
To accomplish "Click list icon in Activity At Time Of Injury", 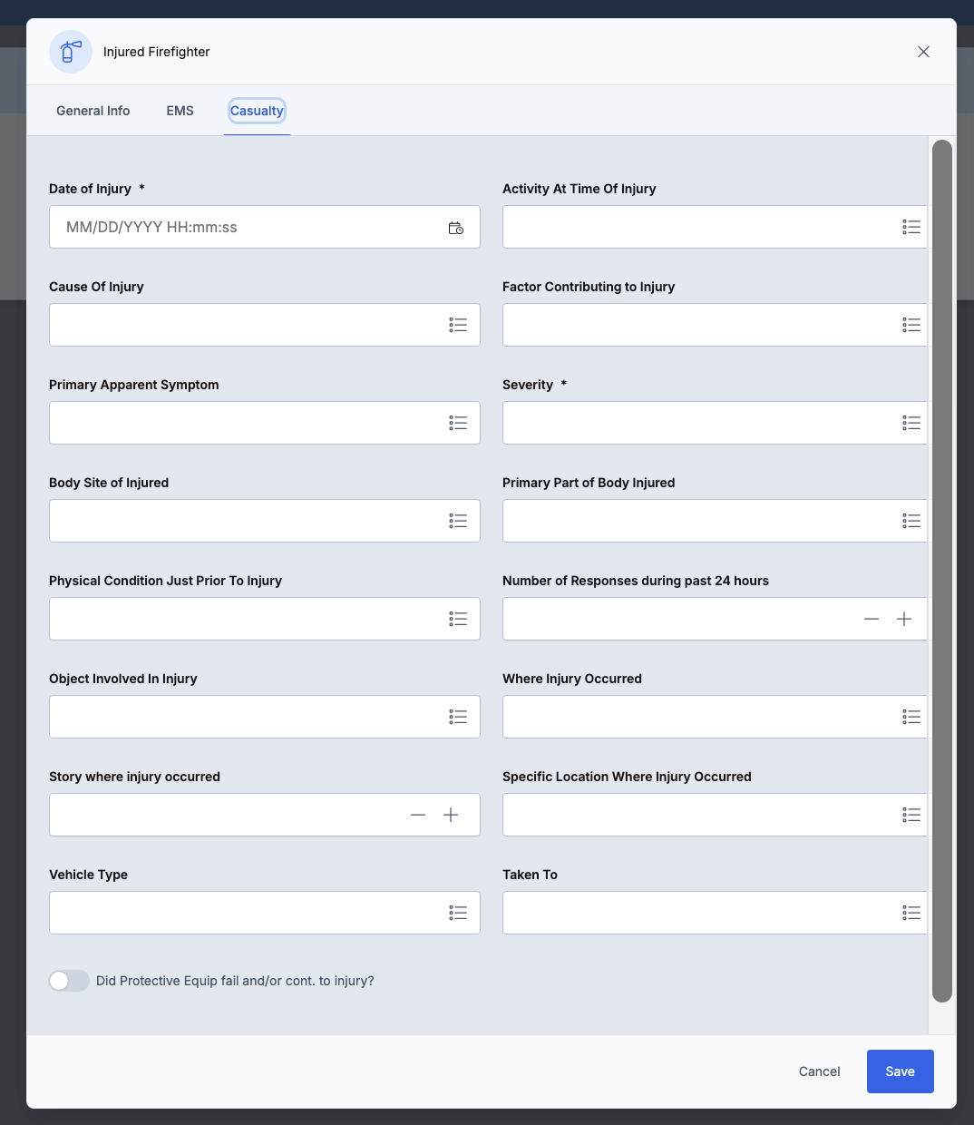I will click(911, 227).
